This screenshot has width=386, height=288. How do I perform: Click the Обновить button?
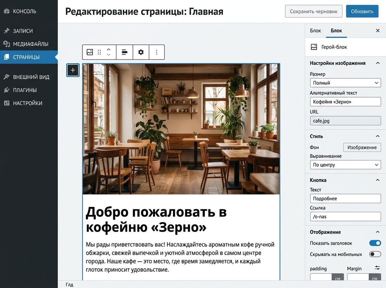pos(362,11)
